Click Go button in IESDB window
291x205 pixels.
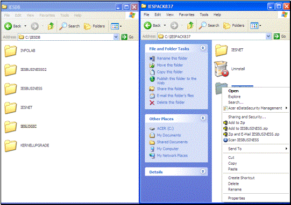[x=127, y=37]
